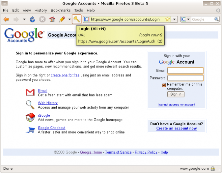Open the Tools menu
Viewport: 222px width, 173px height.
pos(79,10)
